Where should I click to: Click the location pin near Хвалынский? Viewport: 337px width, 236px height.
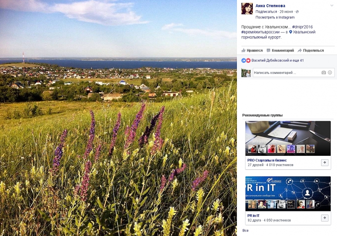pyautogui.click(x=291, y=32)
